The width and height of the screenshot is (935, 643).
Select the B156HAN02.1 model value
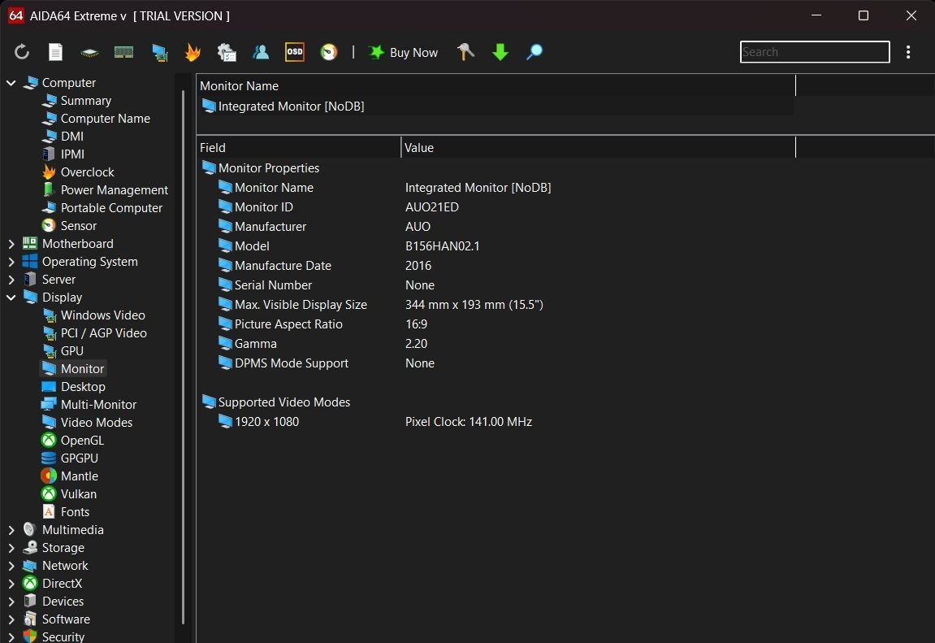(x=443, y=246)
